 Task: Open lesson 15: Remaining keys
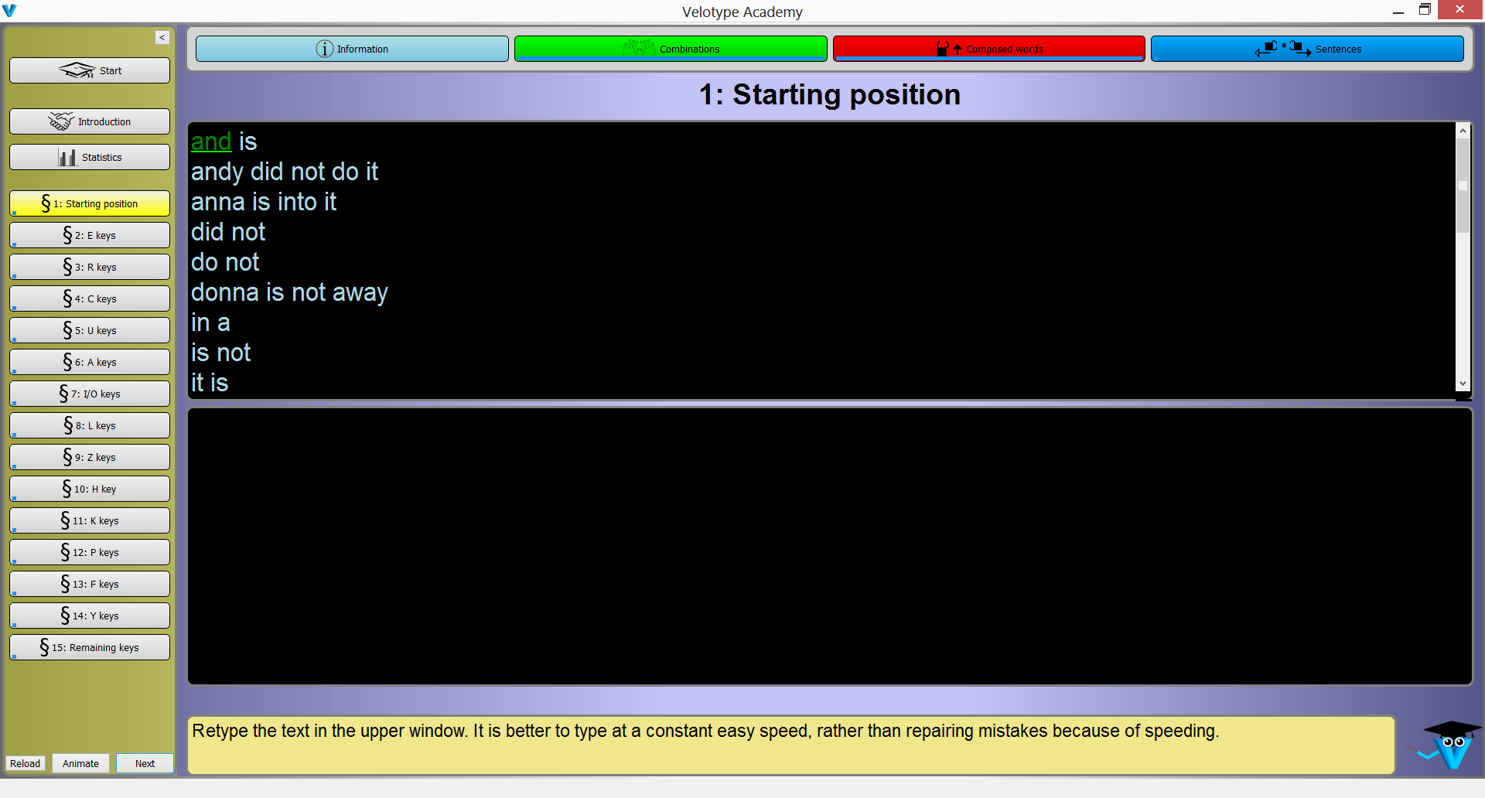[x=90, y=647]
